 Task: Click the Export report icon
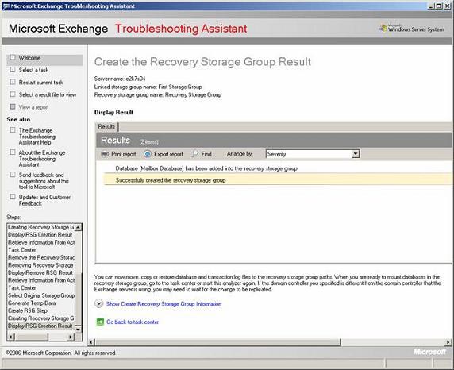(x=148, y=154)
